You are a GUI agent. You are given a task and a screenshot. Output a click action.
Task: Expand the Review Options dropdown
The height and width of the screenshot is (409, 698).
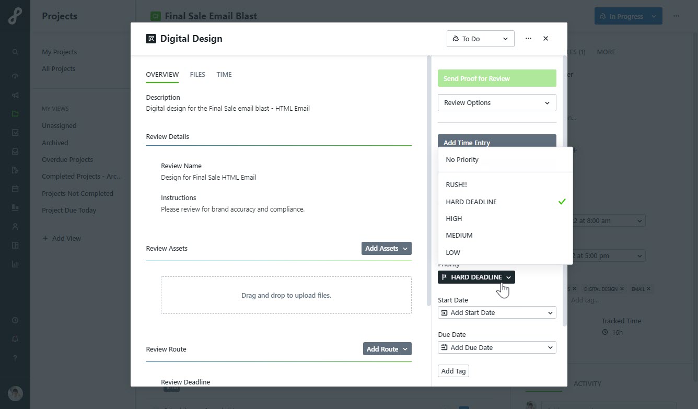point(496,102)
